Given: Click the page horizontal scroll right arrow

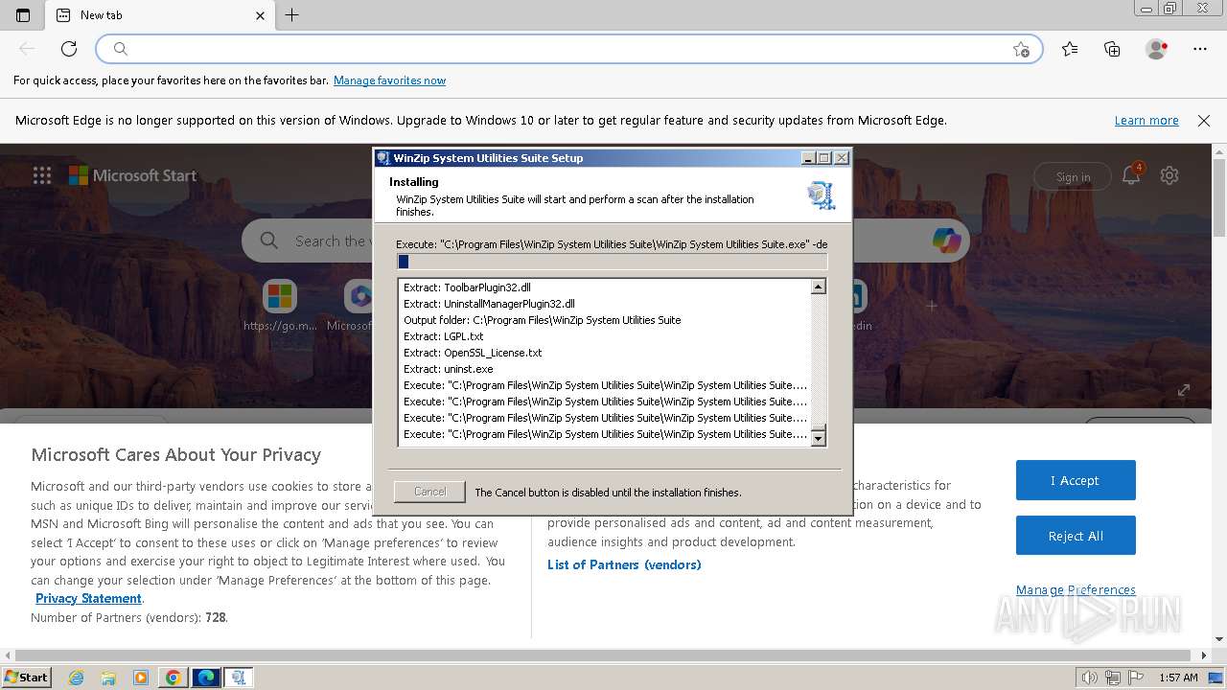Looking at the screenshot, I should coord(1204,655).
